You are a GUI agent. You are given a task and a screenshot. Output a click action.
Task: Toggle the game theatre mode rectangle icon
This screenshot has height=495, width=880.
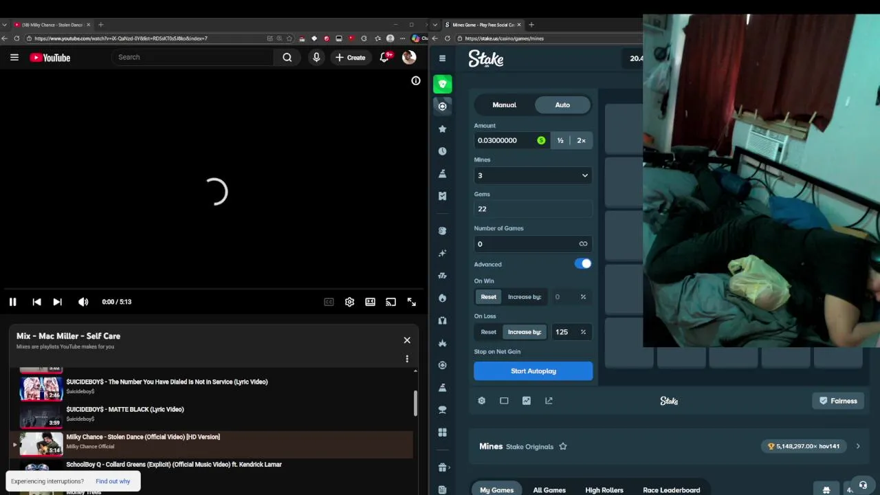pyautogui.click(x=504, y=401)
